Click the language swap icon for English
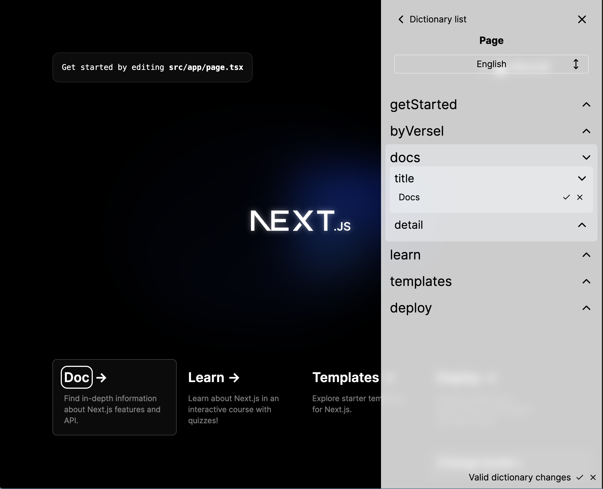 point(576,64)
